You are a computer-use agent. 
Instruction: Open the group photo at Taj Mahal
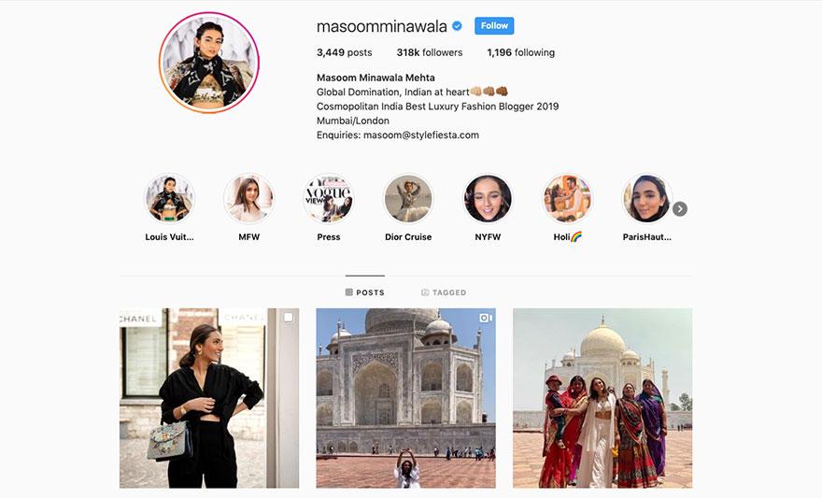602,398
